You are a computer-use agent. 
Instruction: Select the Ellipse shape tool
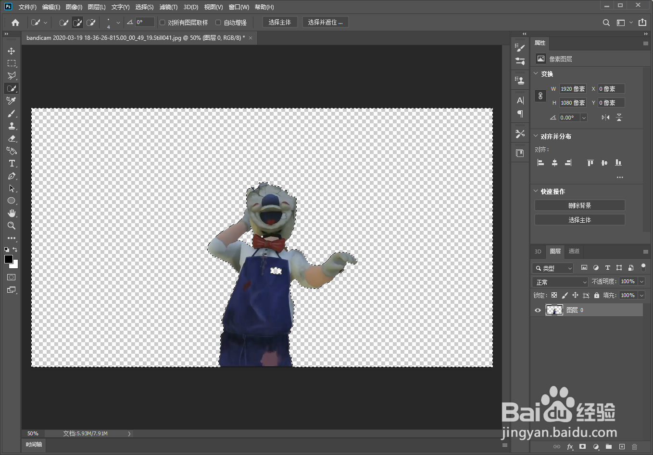tap(12, 201)
